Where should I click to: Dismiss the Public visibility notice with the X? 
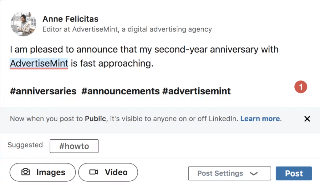pyautogui.click(x=307, y=119)
